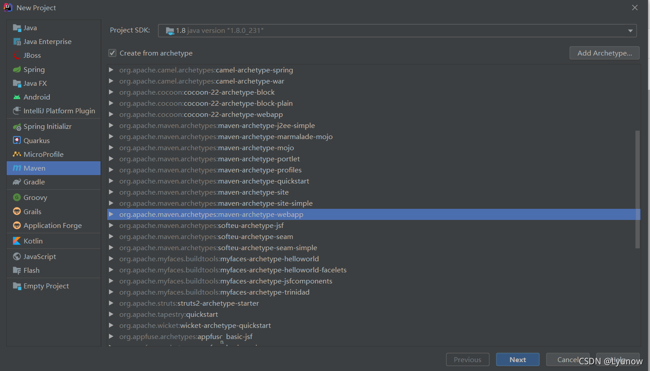Screen dimensions: 650x371
Task: Expand the softeu-archetype-jsf node
Action: (111, 226)
